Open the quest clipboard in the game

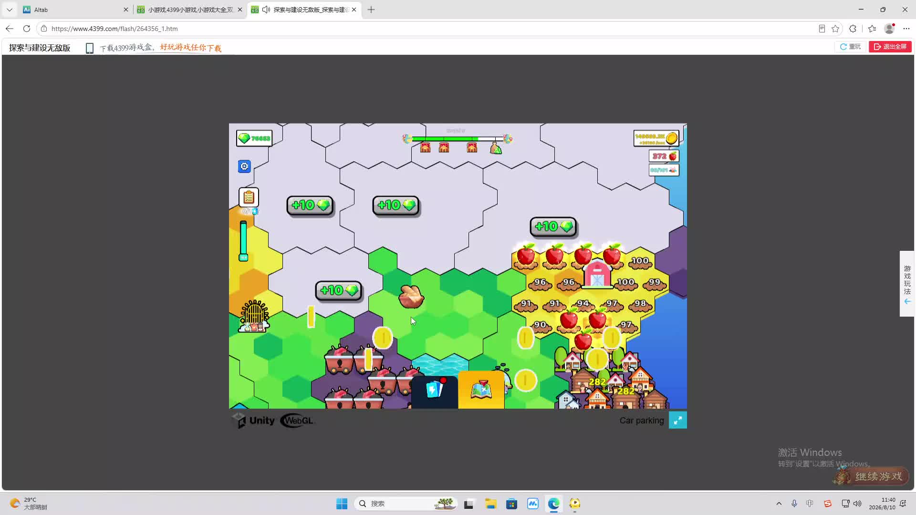(x=249, y=197)
